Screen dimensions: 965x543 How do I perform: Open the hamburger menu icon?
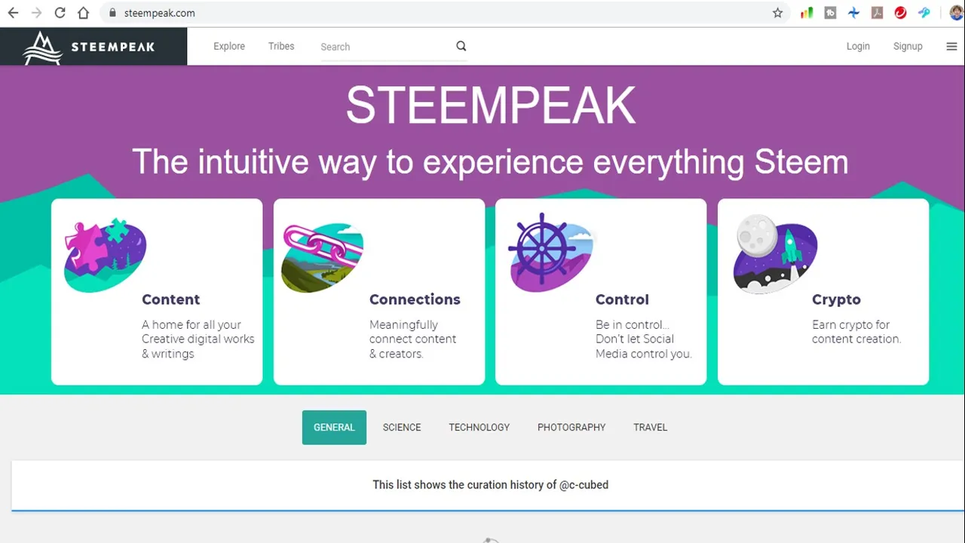(x=951, y=46)
